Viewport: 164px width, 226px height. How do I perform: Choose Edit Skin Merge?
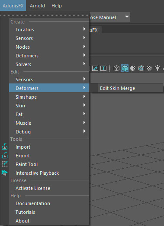(x=126, y=88)
